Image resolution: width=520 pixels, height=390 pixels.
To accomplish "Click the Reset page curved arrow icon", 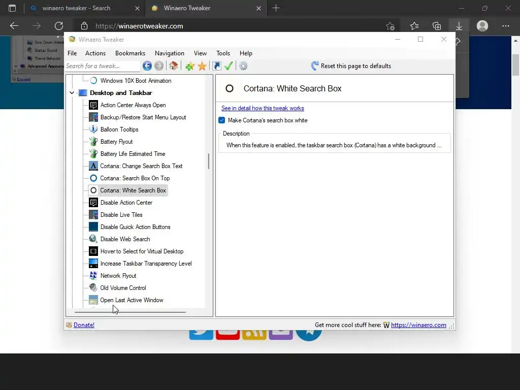I will 315,66.
